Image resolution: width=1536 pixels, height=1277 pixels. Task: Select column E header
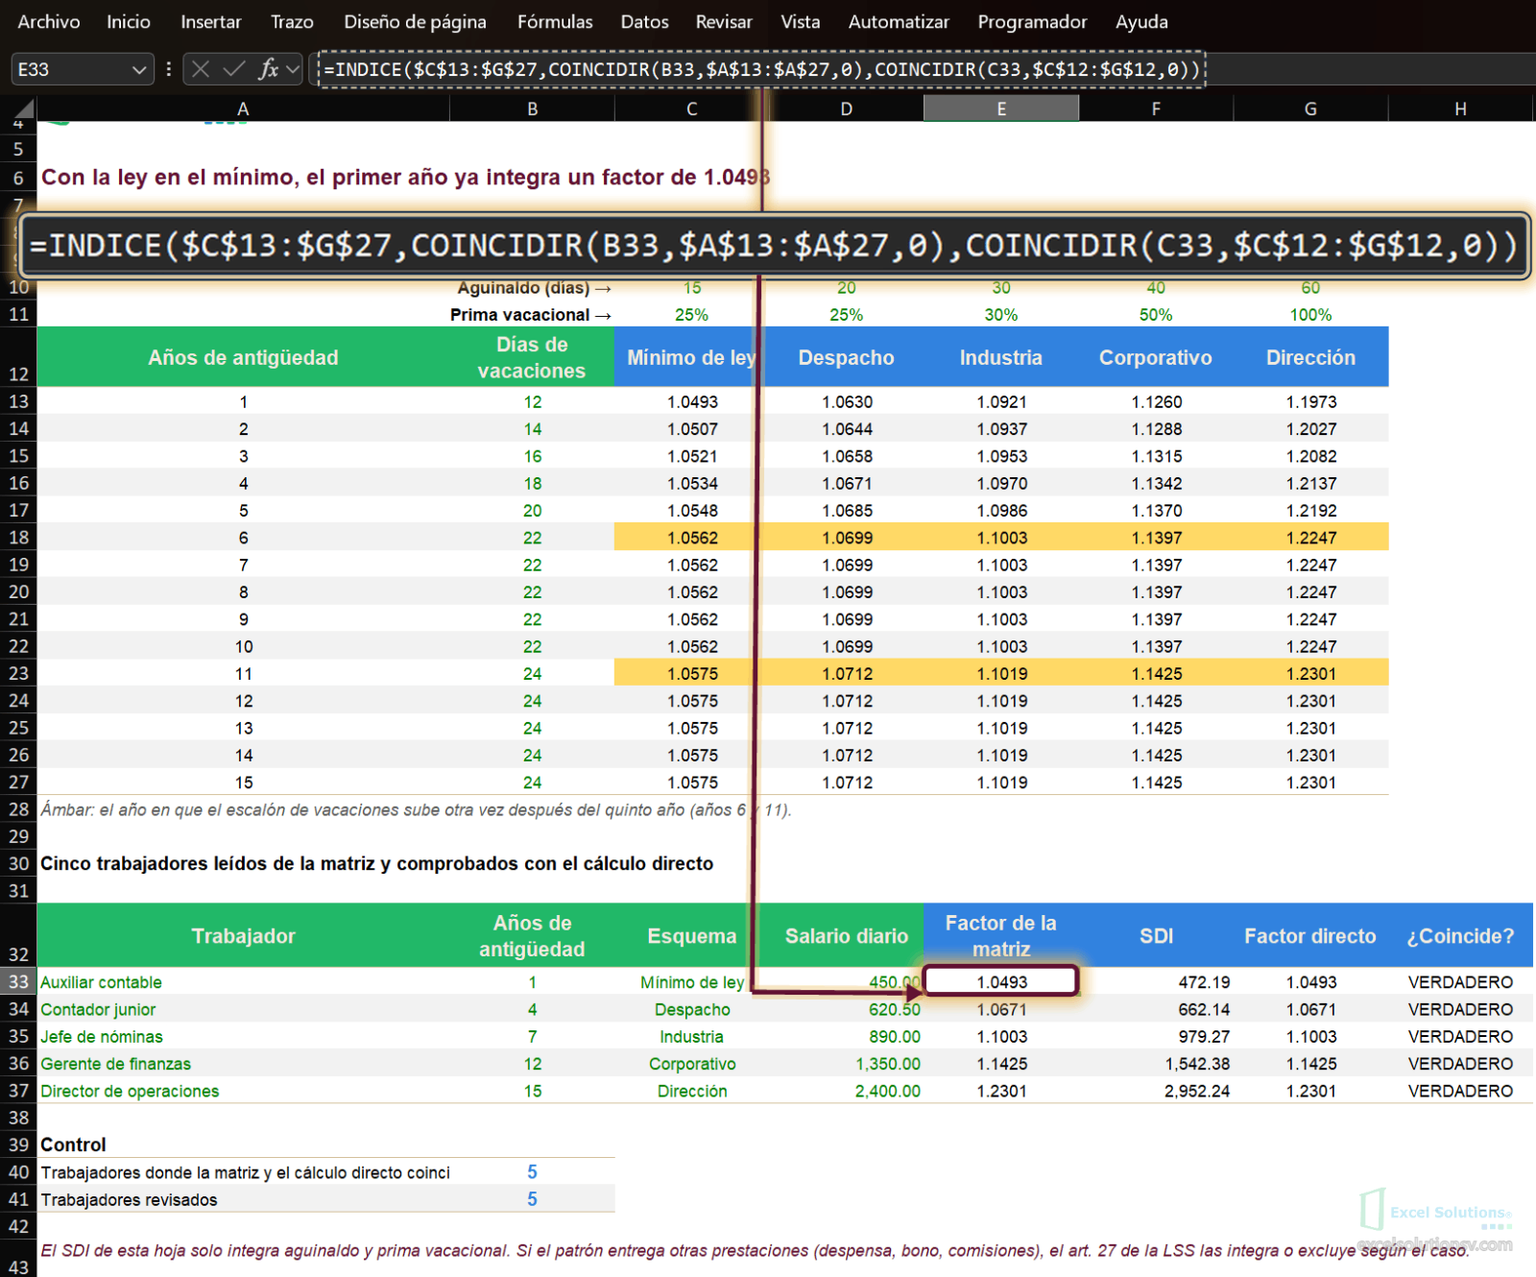[1001, 108]
